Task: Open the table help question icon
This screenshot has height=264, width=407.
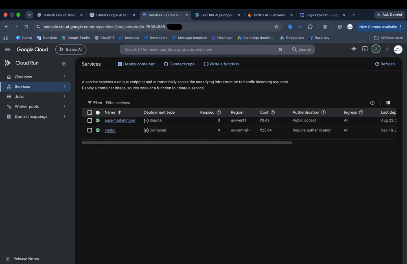Action: pyautogui.click(x=372, y=103)
